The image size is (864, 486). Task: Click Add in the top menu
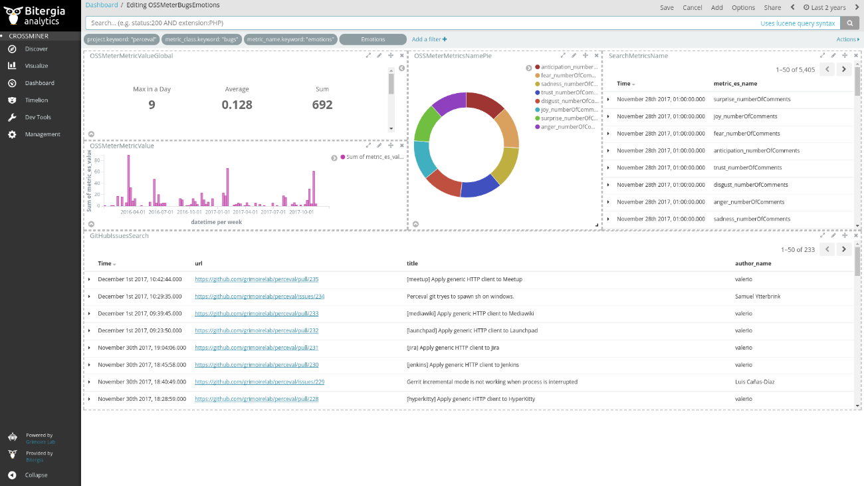tap(717, 7)
